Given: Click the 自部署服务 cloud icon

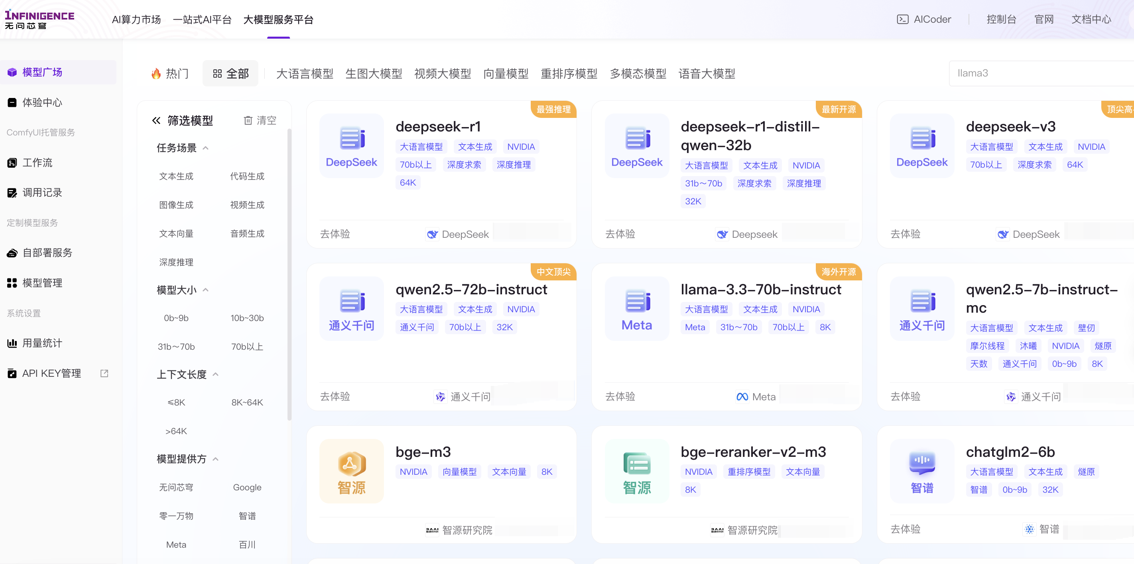Looking at the screenshot, I should point(12,253).
